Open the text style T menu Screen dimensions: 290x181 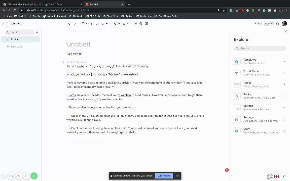(84, 24)
